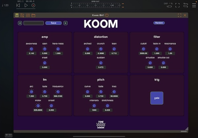The width and height of the screenshot is (198, 138).
Task: Click the smudge value 0.600
Action: pos(150,67)
